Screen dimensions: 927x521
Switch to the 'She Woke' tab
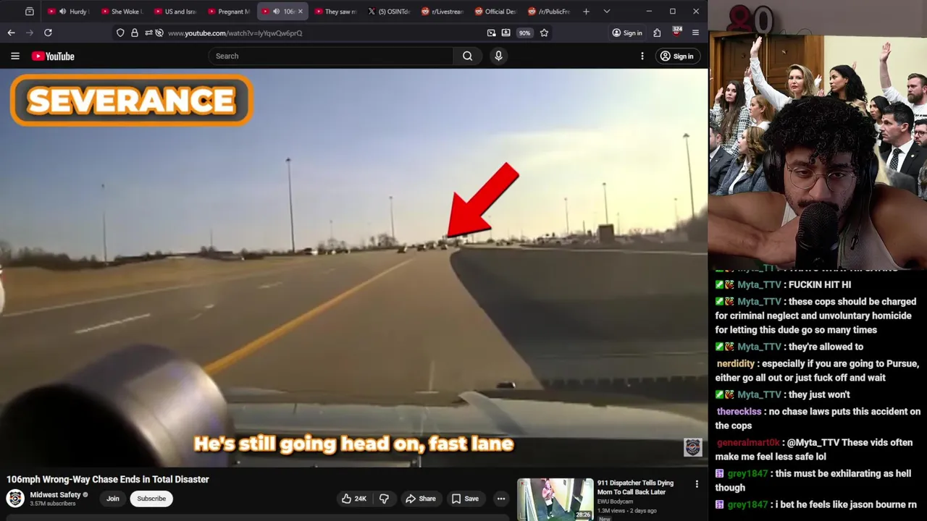(122, 12)
